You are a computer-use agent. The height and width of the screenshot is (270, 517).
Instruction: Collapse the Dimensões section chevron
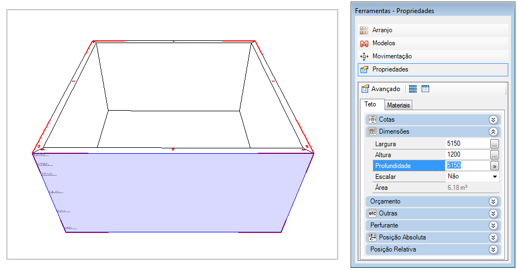tap(493, 131)
